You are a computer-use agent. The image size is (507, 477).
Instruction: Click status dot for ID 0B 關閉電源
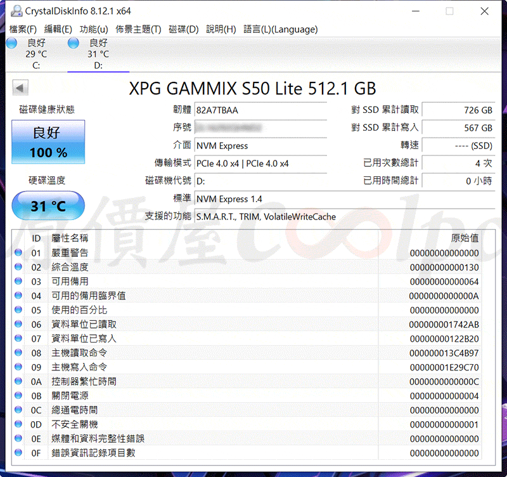tap(18, 395)
